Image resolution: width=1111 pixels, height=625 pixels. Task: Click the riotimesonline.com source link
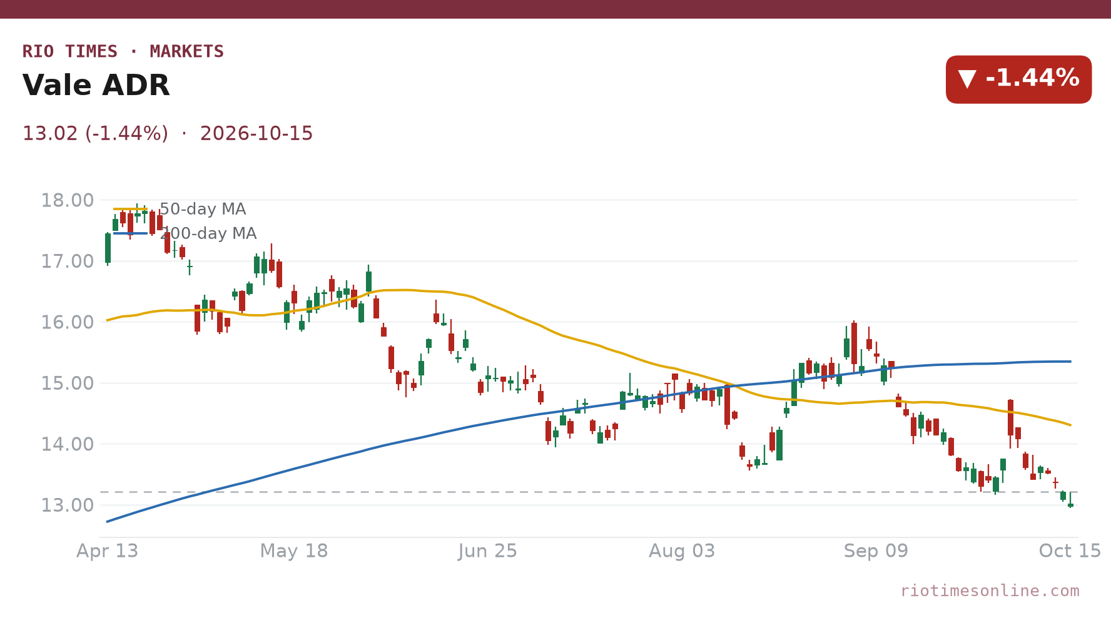(x=990, y=591)
